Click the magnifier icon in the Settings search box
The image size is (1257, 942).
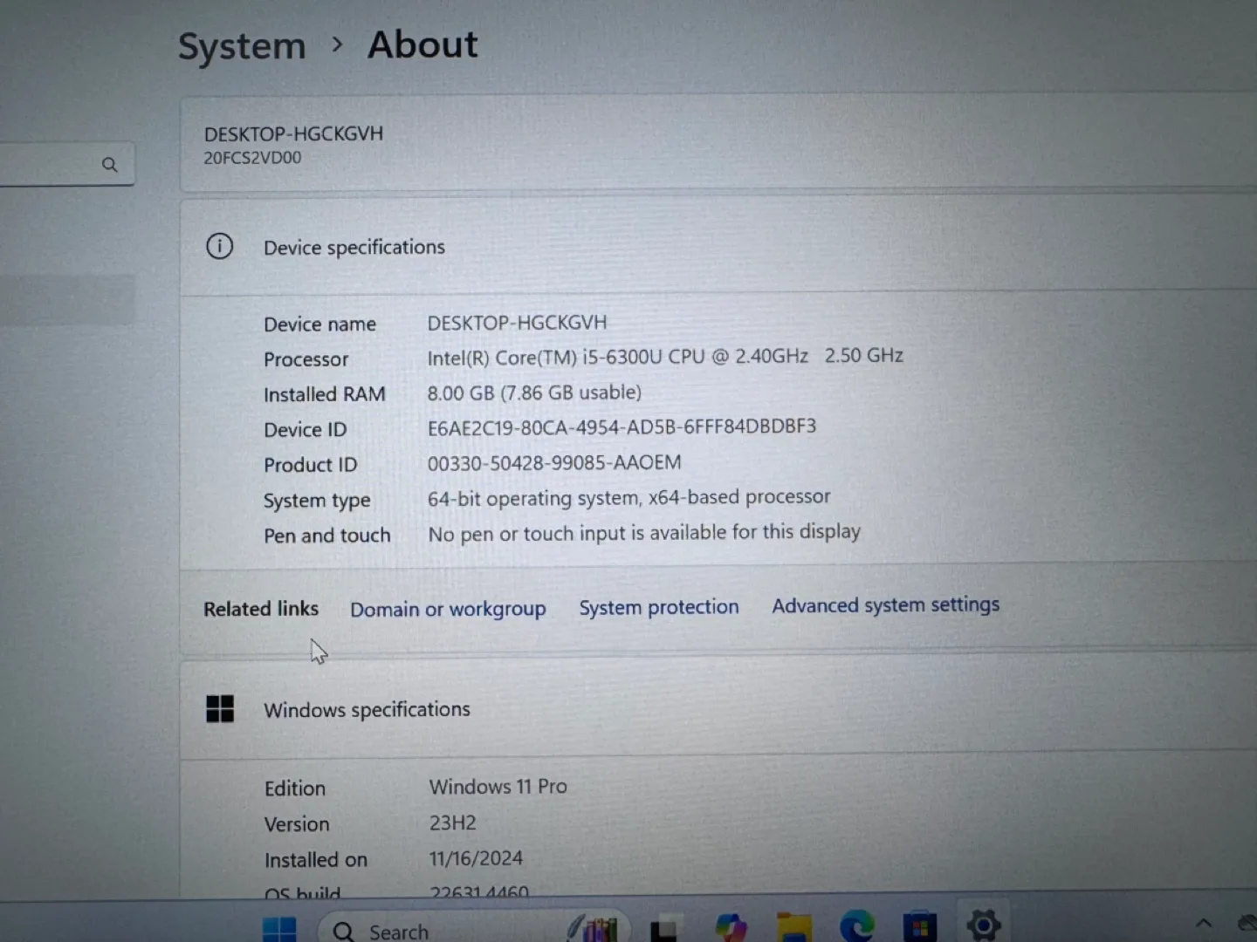[x=110, y=164]
